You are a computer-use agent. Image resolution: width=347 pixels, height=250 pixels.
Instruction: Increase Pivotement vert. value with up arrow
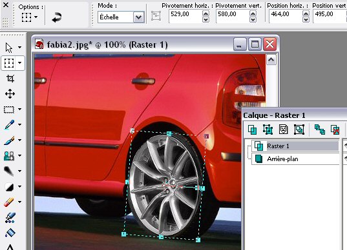pos(253,14)
